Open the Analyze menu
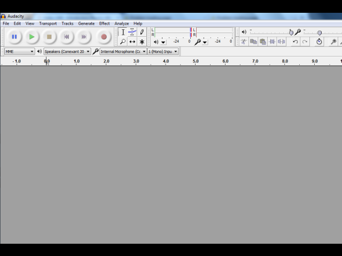342x256 pixels. click(x=121, y=23)
